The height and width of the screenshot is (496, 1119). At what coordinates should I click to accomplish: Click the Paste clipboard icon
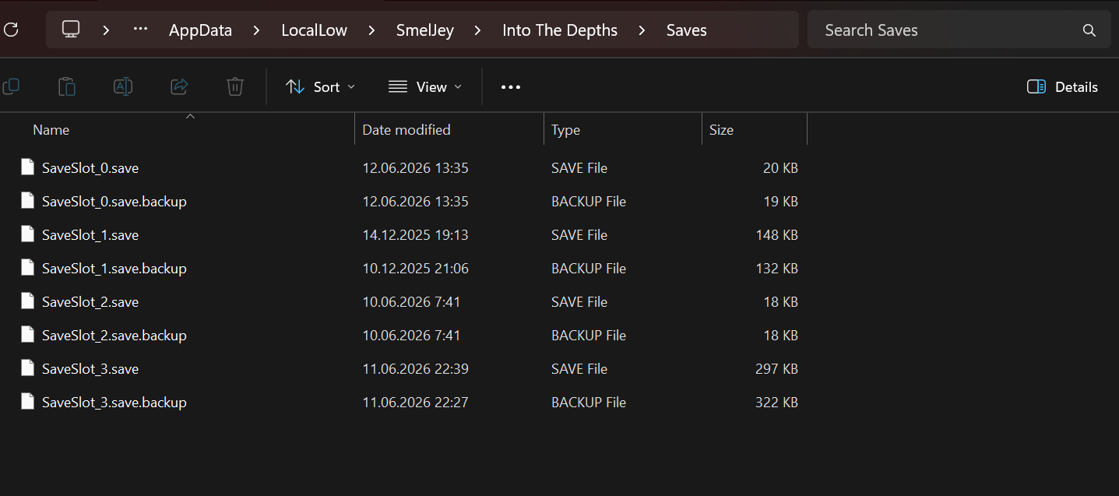pos(67,86)
